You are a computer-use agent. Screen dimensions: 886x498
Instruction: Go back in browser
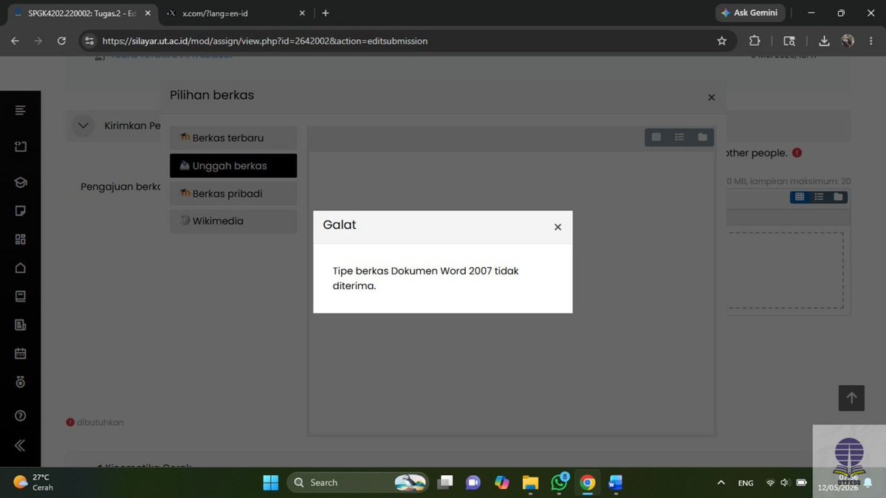pos(15,41)
